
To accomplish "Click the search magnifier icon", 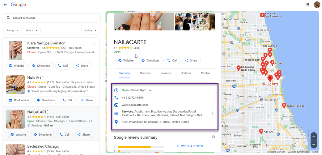I will click(8, 18).
